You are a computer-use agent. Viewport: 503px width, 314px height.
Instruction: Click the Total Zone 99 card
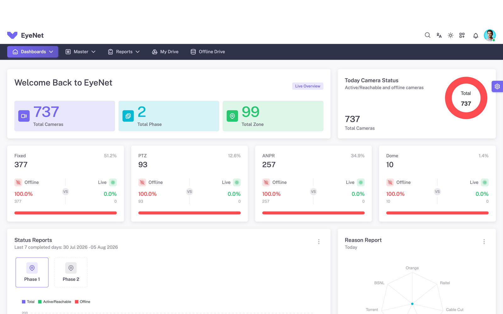273,116
